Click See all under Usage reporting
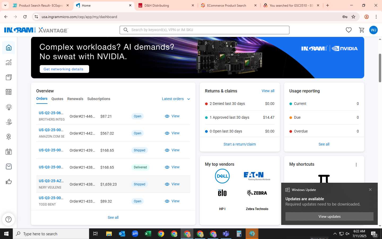The width and height of the screenshot is (382, 239). tap(324, 144)
